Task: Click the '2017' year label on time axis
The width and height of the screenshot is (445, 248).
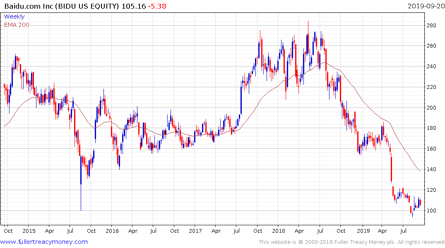Action: click(195, 231)
